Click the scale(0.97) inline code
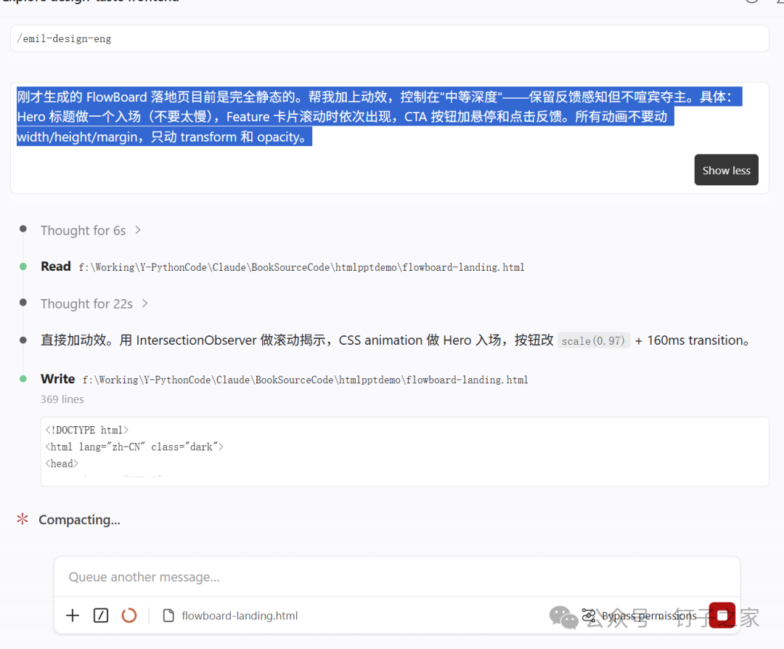Viewport: 784px width, 649px height. pyautogui.click(x=594, y=340)
